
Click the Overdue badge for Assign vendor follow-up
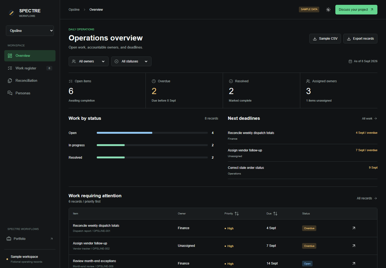(x=309, y=246)
